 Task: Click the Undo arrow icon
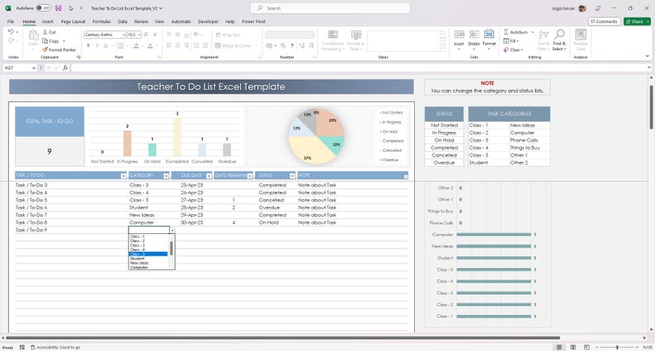pos(11,31)
